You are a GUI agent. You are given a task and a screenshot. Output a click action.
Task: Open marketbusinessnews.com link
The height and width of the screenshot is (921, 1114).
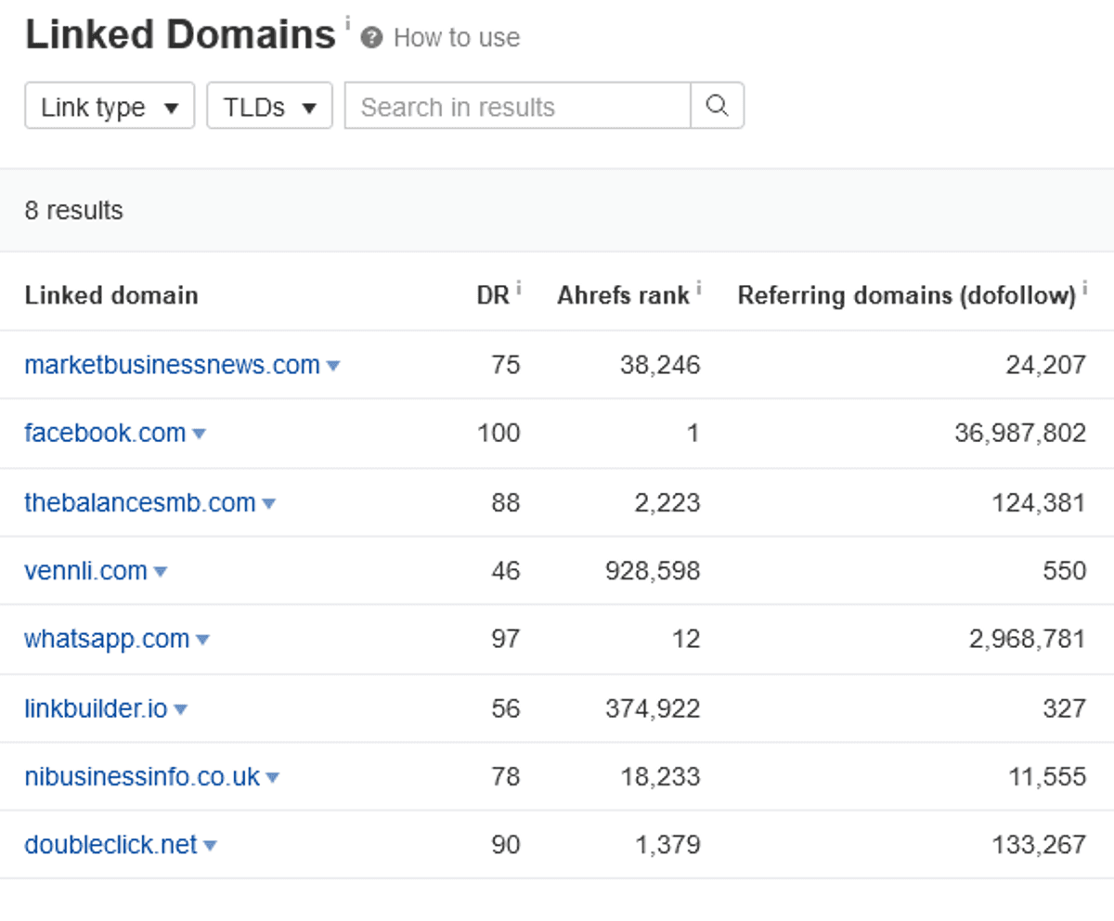[x=172, y=365]
